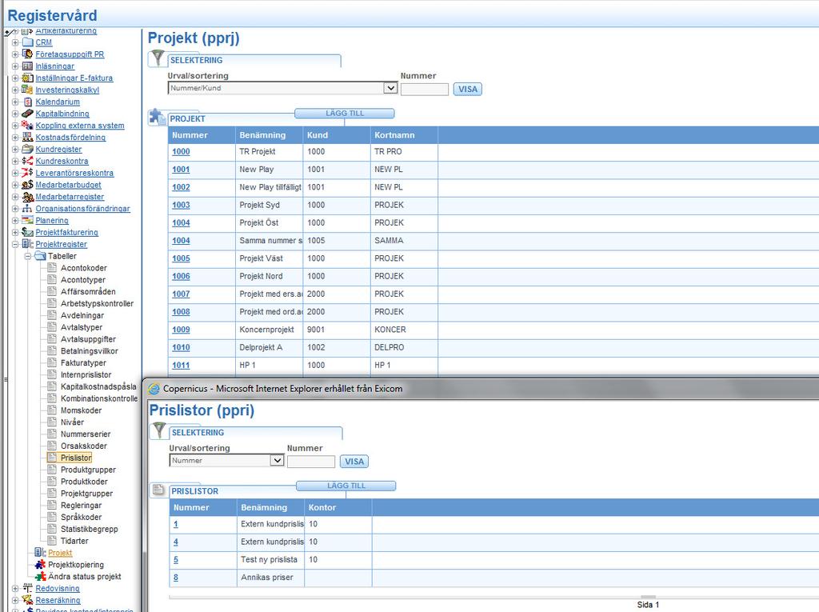Collapse the Projektregister tree node

[x=15, y=245]
